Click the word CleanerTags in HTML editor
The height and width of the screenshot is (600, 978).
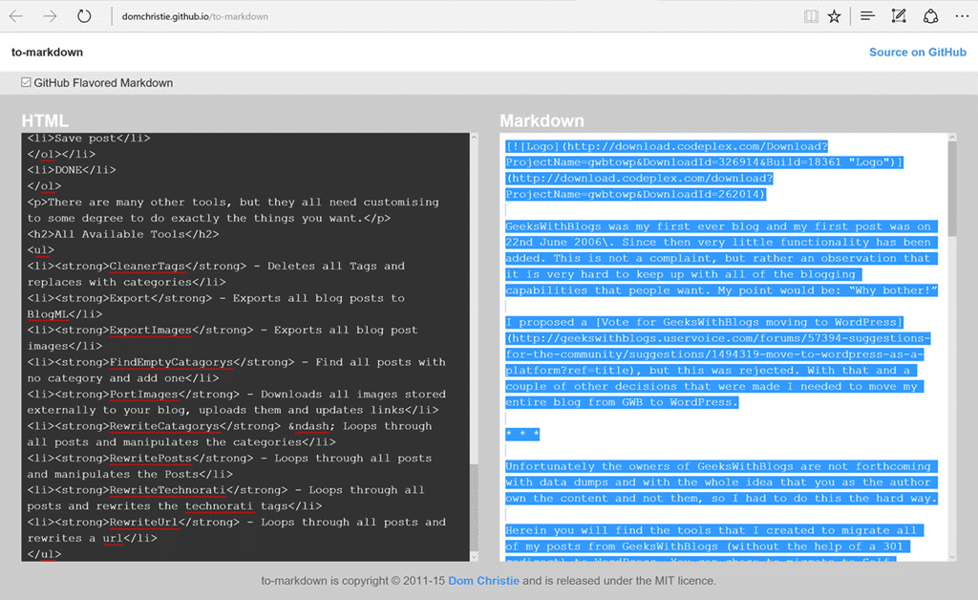coord(146,267)
